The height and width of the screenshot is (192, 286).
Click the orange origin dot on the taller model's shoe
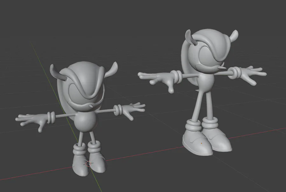201,143
